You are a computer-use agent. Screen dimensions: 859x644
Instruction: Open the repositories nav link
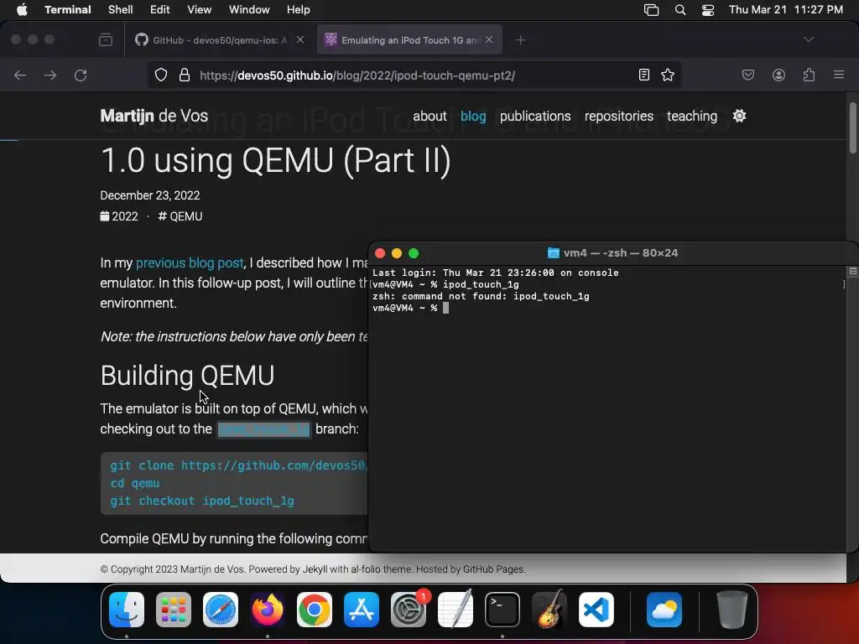619,116
